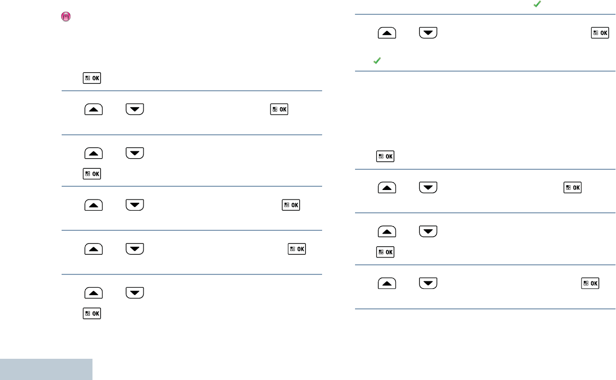This screenshot has height=380, width=616.
Task: Click the green checkmark beneath the top-right arrow row
Action: pyautogui.click(x=376, y=62)
